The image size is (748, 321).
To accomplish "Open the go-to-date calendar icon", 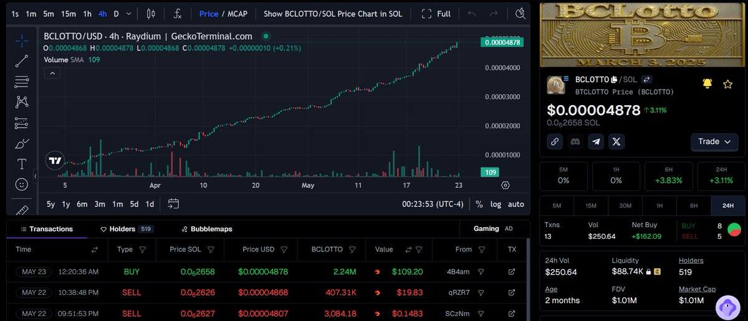I will coord(173,203).
